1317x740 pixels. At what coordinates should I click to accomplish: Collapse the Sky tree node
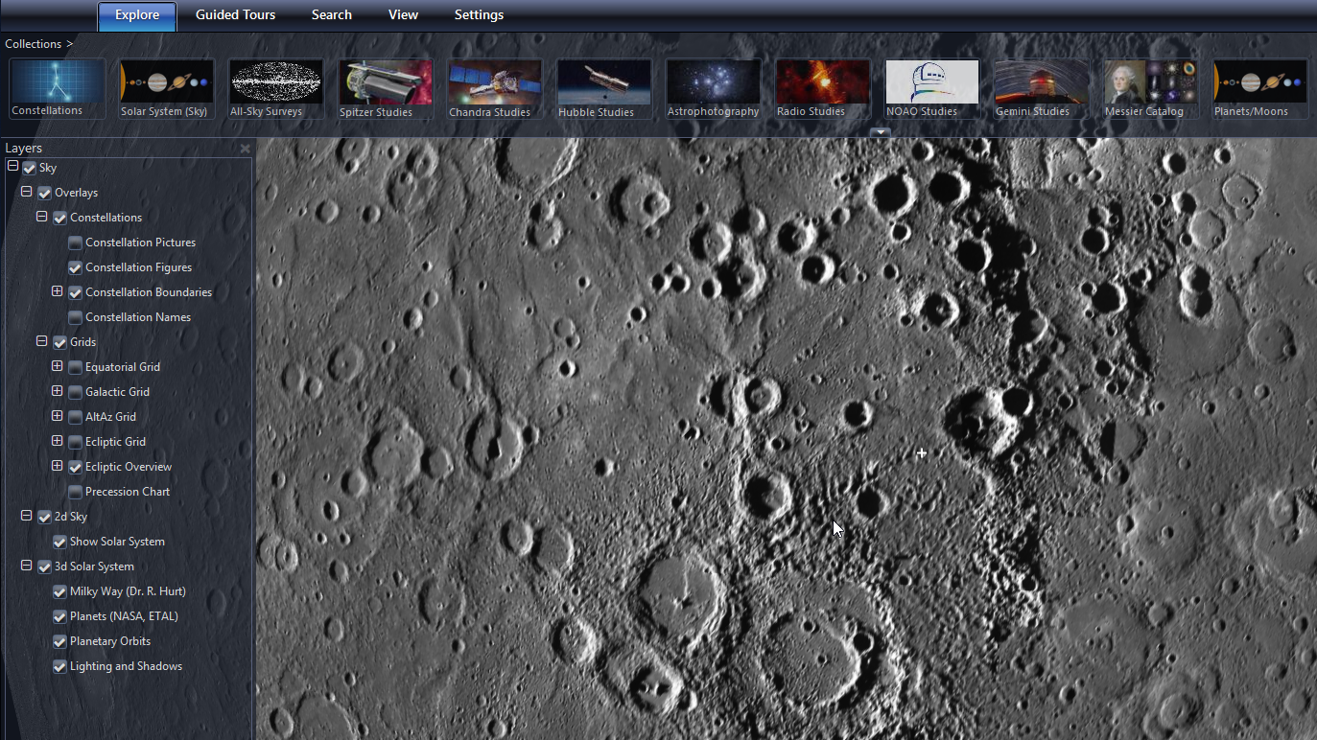[12, 167]
